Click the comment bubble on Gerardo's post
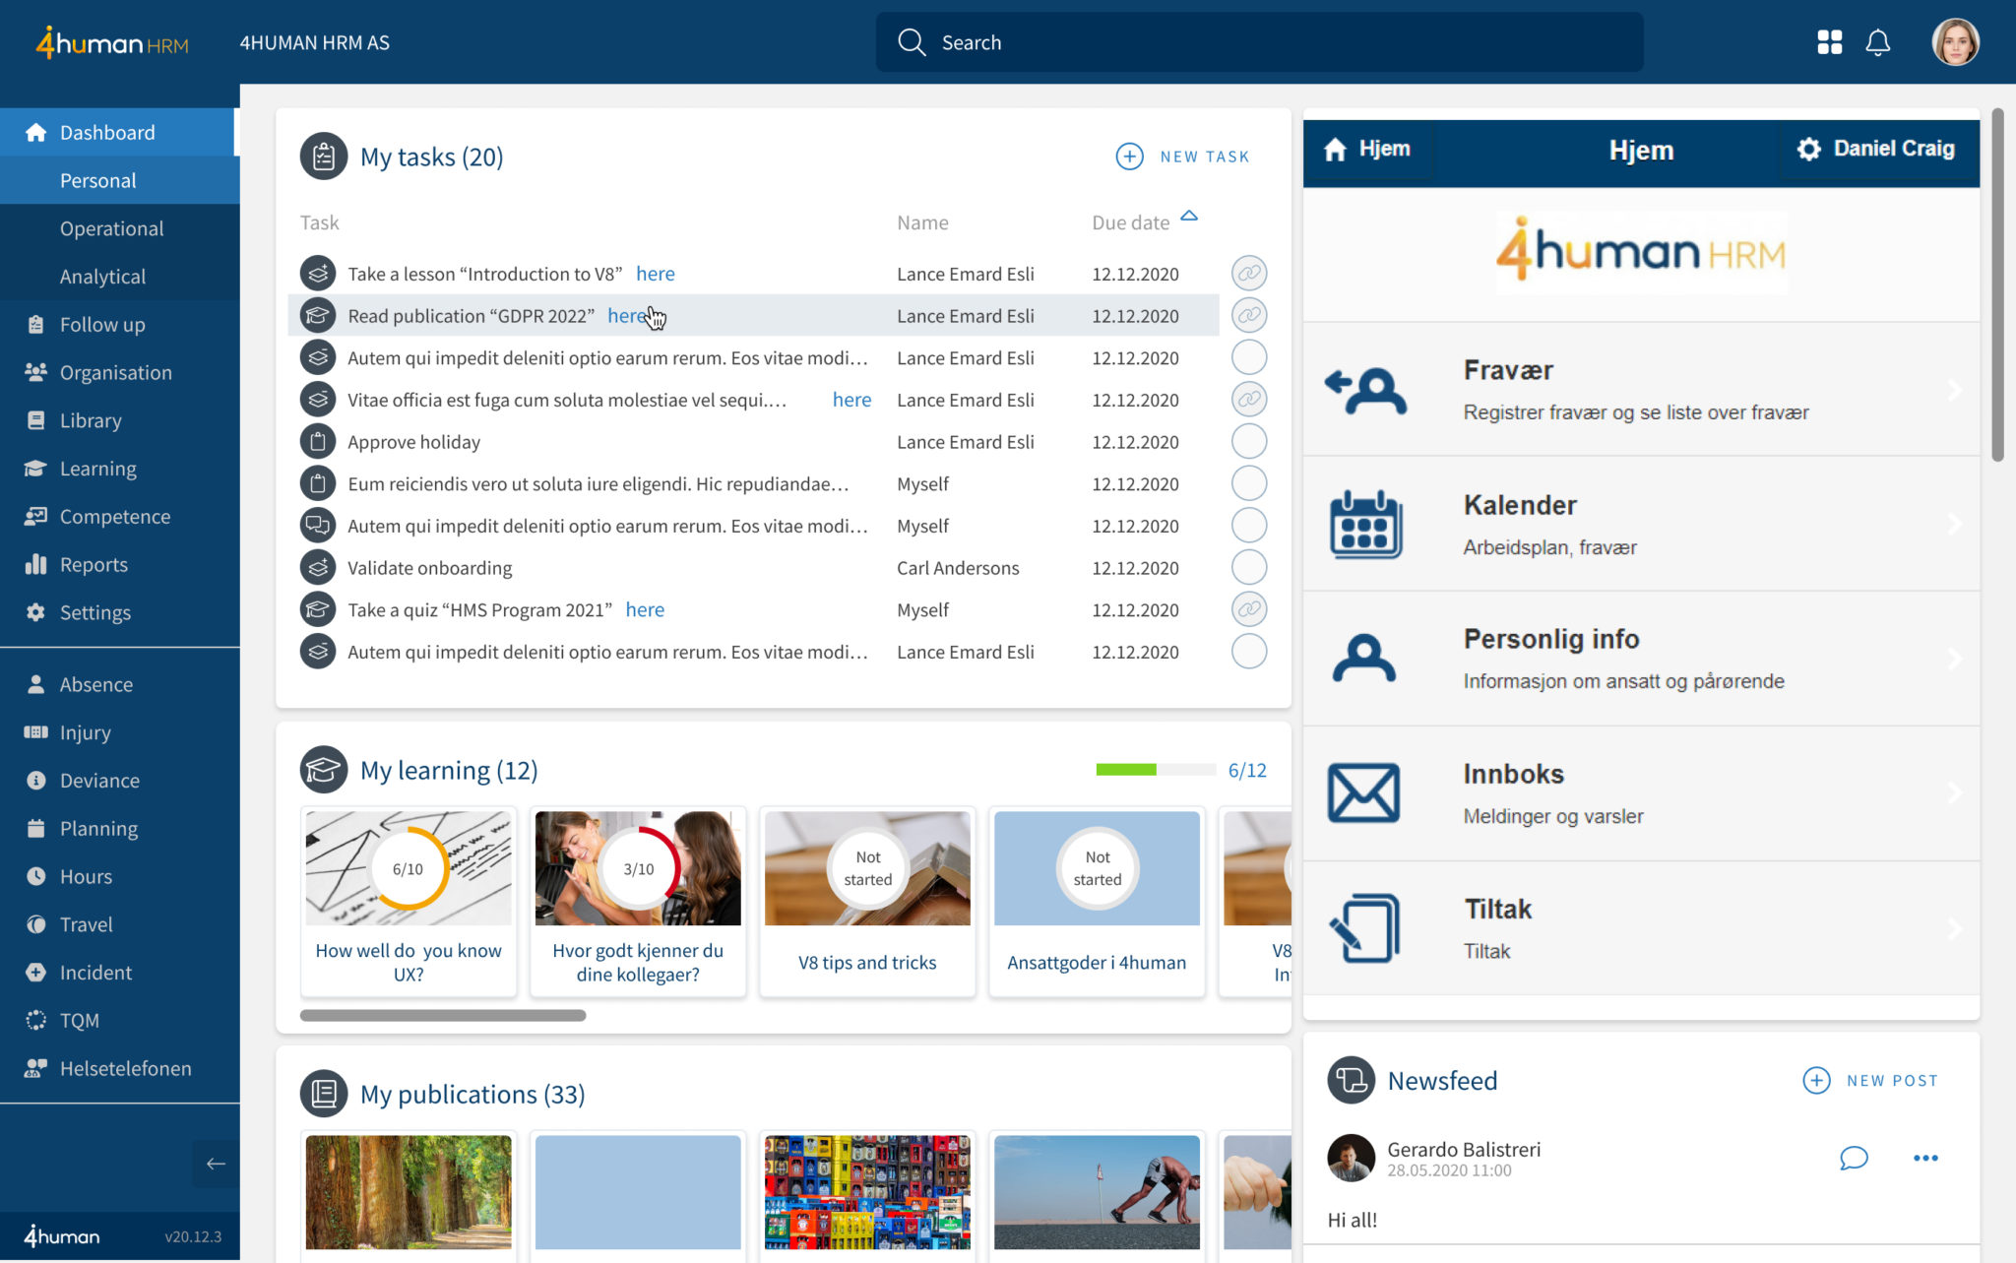This screenshot has width=2016, height=1263. coord(1853,1158)
